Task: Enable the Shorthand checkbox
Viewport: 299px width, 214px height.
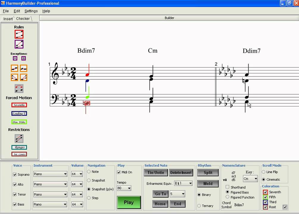Action: (x=227, y=187)
